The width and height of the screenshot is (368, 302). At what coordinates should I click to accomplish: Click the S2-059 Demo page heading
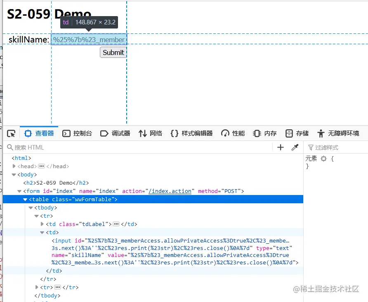coord(49,14)
